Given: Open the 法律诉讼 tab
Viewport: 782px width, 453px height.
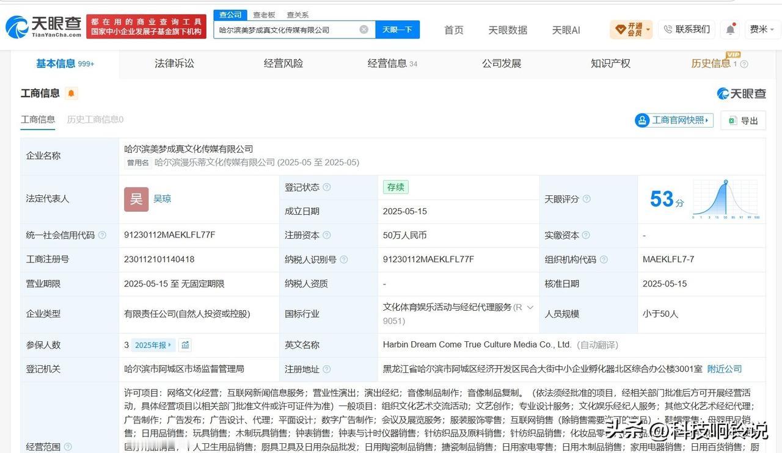Looking at the screenshot, I should (174, 63).
